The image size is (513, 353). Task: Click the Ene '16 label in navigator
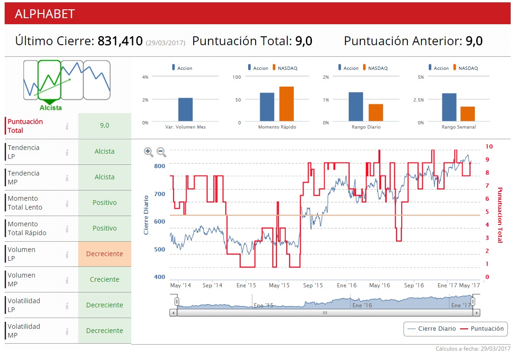[362, 305]
